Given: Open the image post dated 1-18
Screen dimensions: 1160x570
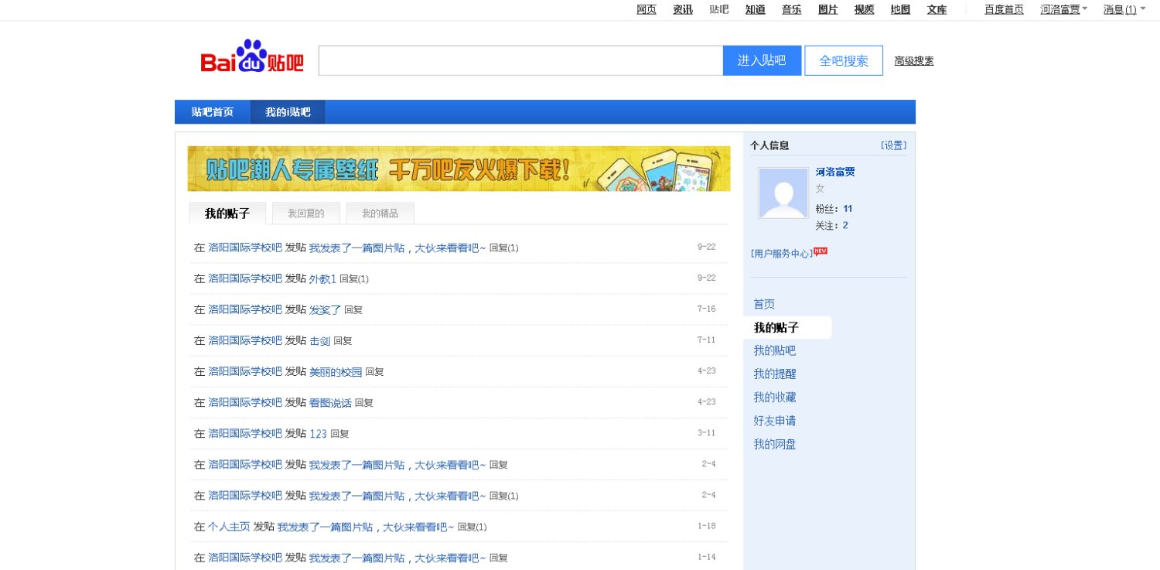Looking at the screenshot, I should pyautogui.click(x=366, y=527).
